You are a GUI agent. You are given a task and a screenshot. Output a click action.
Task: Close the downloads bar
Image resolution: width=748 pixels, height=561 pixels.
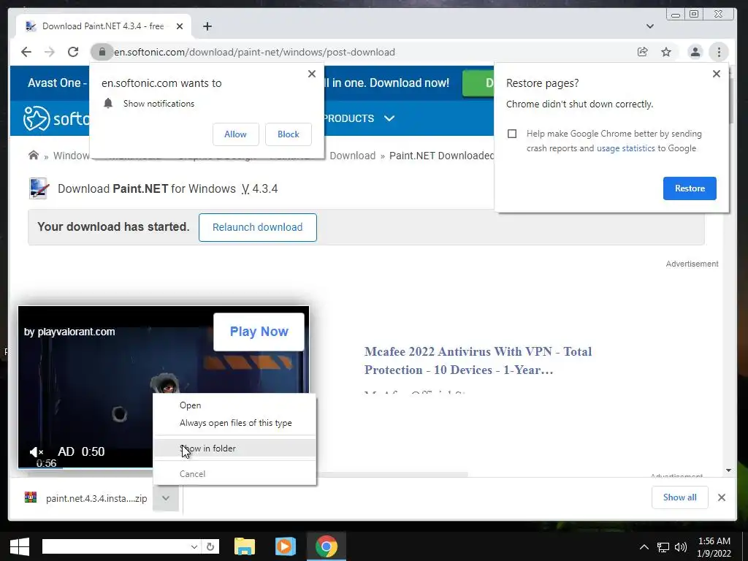click(x=721, y=497)
